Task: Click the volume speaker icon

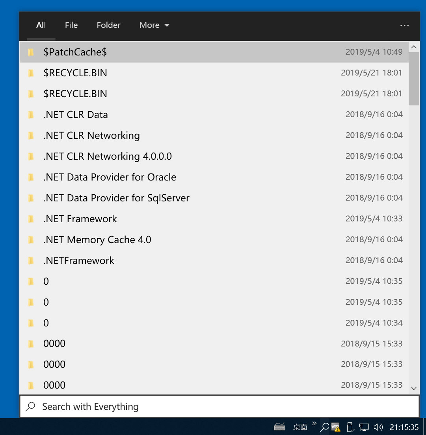Action: (378, 427)
